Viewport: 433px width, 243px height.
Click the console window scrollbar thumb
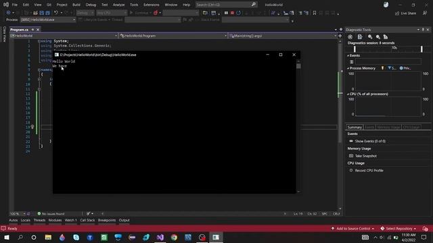tap(298, 66)
